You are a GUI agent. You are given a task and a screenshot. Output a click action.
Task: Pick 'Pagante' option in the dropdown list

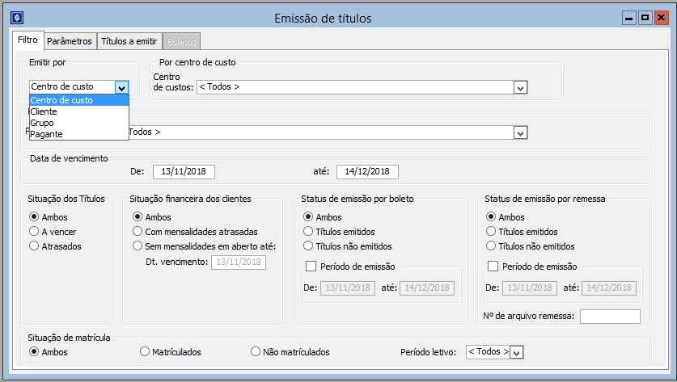tap(46, 134)
